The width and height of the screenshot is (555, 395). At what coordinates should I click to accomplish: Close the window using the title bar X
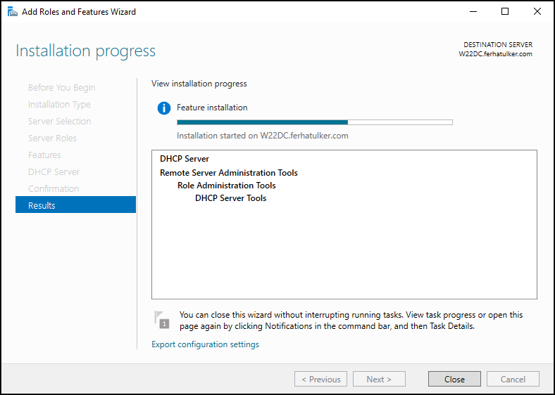pyautogui.click(x=537, y=12)
